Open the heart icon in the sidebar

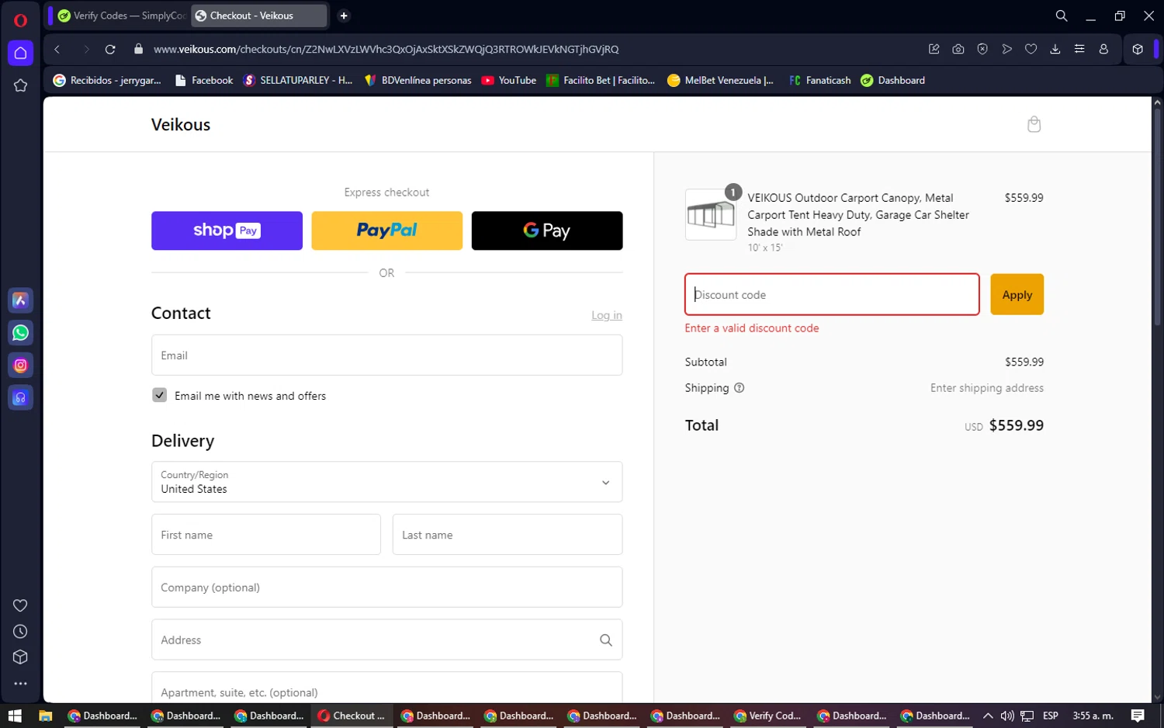[x=20, y=605]
